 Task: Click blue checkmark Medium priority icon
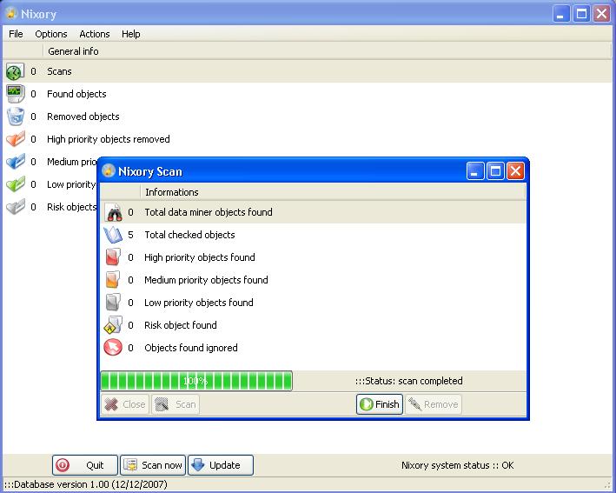coord(16,162)
